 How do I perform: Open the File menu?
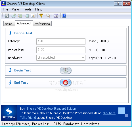pyautogui.click(x=5, y=9)
